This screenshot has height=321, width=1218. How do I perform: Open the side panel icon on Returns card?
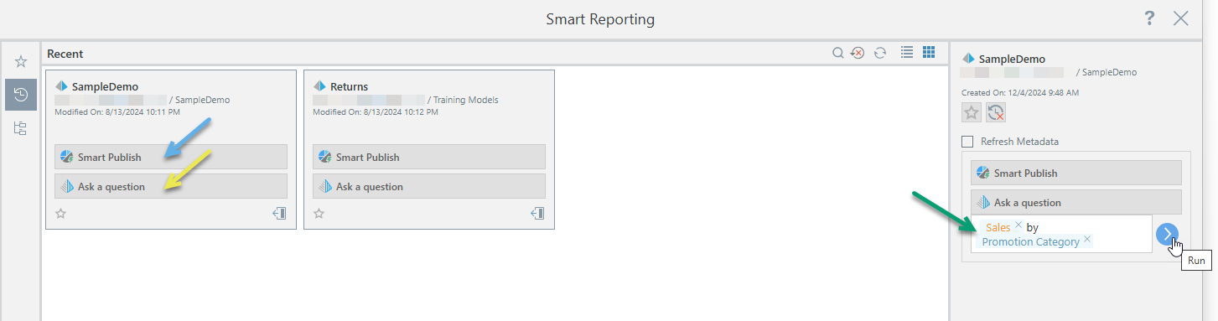click(x=538, y=214)
